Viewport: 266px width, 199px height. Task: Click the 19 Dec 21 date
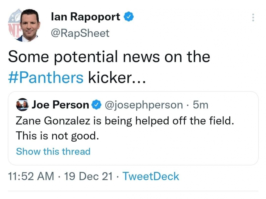(88, 176)
